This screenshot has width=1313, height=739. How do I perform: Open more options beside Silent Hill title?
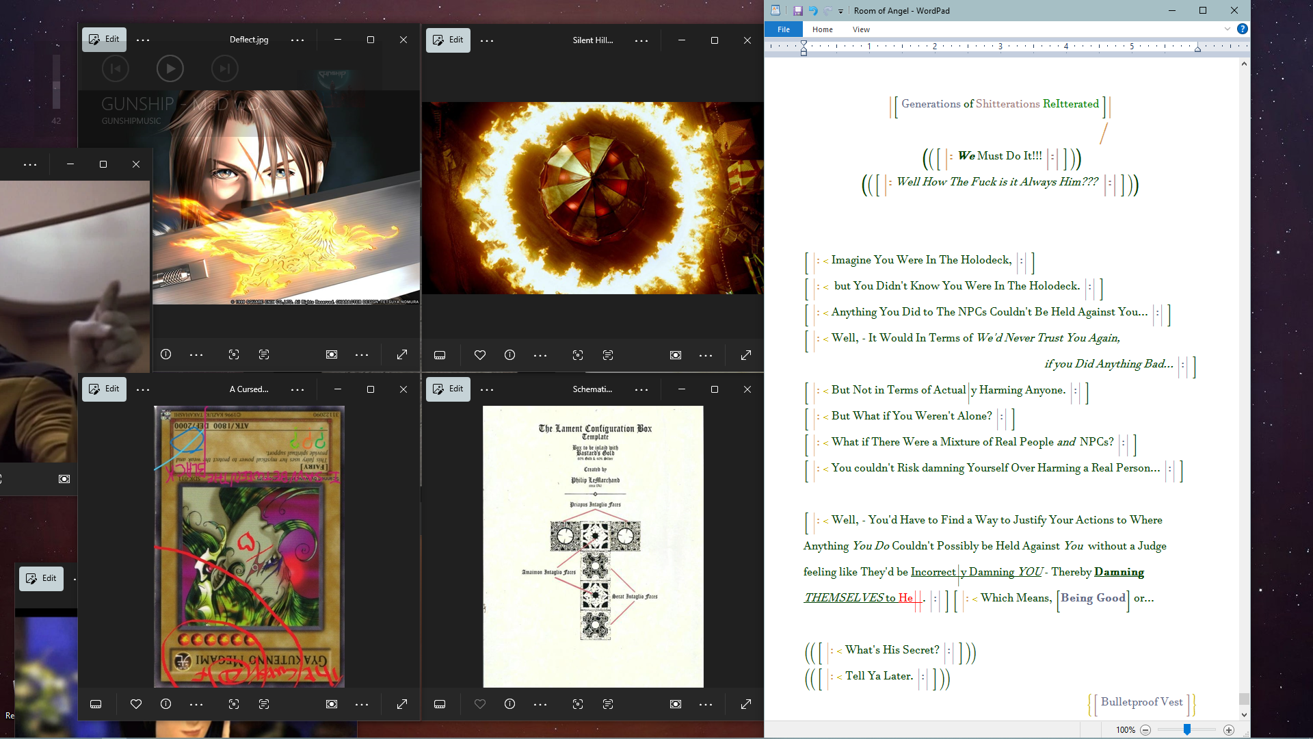641,41
